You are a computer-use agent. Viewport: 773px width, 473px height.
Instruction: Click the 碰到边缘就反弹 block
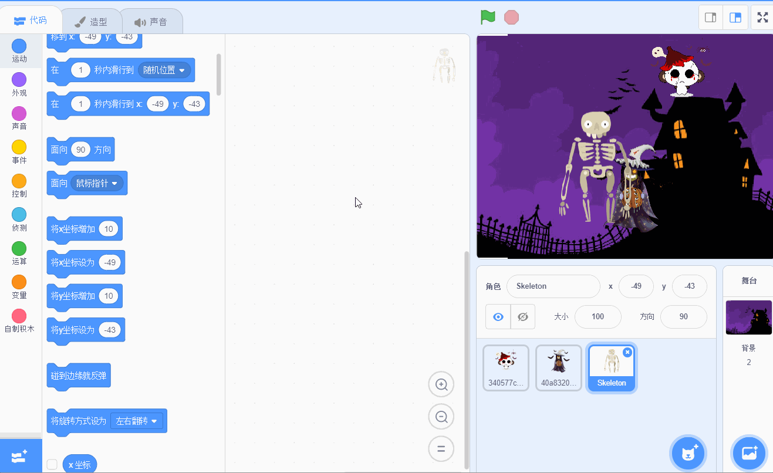[79, 376]
